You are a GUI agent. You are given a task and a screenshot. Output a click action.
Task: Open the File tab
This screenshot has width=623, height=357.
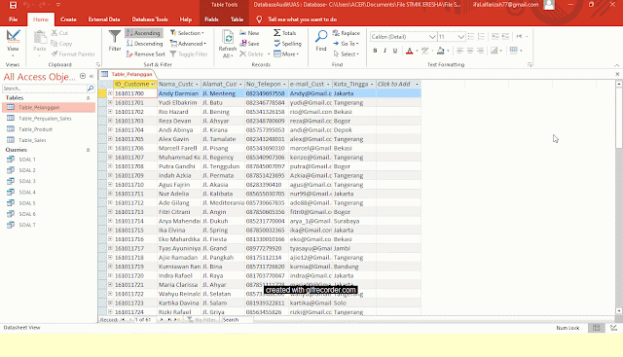click(13, 19)
